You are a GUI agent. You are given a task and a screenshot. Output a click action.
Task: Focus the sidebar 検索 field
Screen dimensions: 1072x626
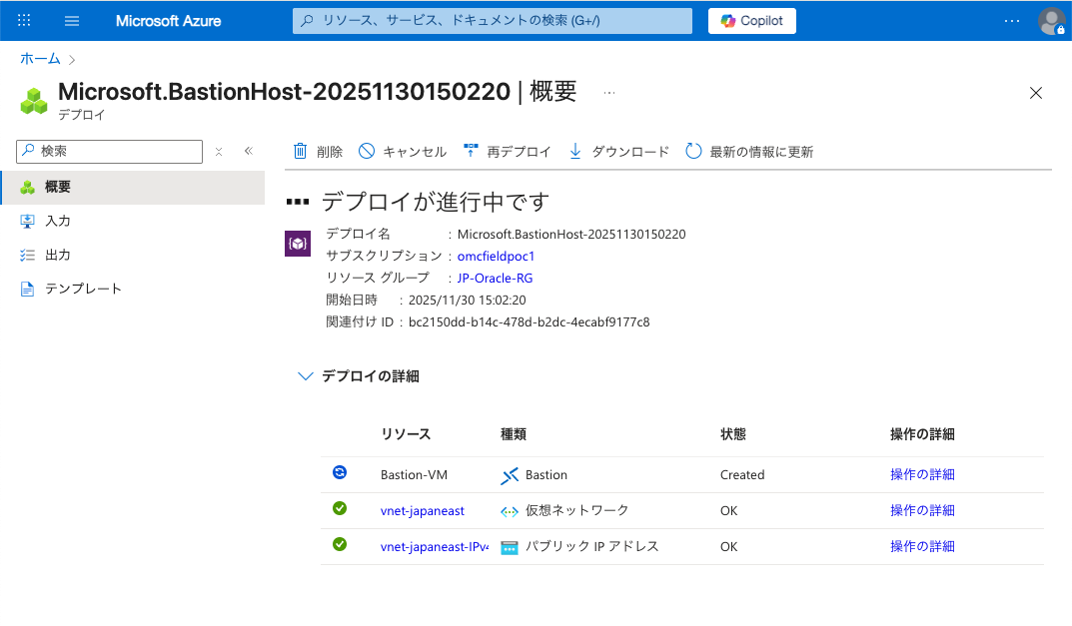pyautogui.click(x=109, y=151)
